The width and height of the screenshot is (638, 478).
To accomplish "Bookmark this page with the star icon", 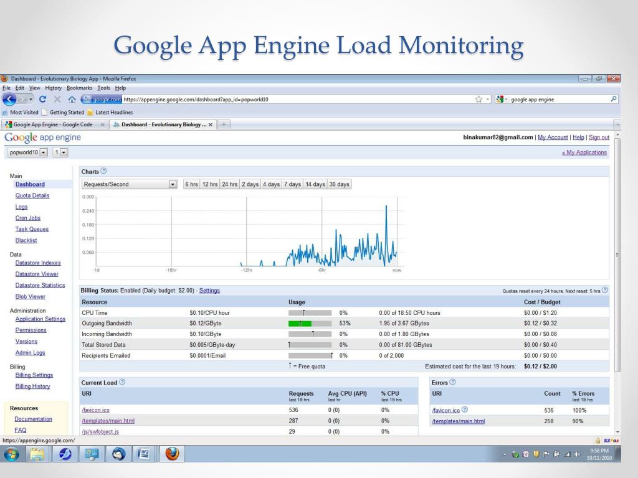I will coord(478,99).
